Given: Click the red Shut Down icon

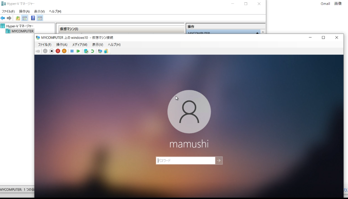Looking at the screenshot, I should (58, 51).
